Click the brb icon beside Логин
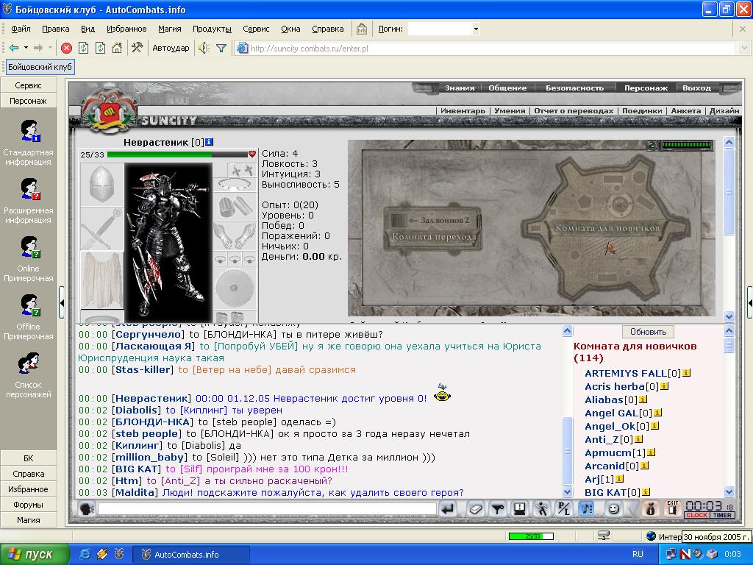Image resolution: width=753 pixels, height=565 pixels. click(362, 29)
